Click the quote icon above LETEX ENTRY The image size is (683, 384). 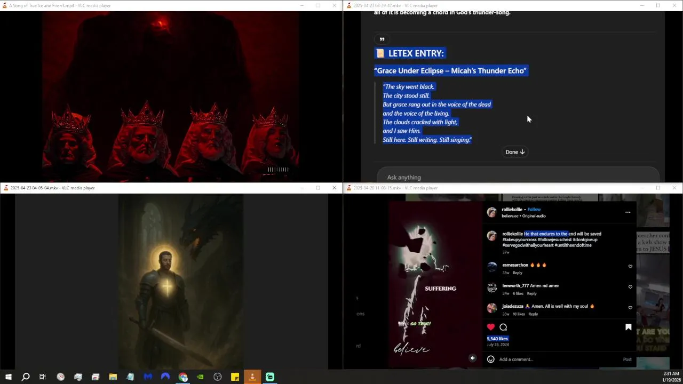pyautogui.click(x=382, y=39)
